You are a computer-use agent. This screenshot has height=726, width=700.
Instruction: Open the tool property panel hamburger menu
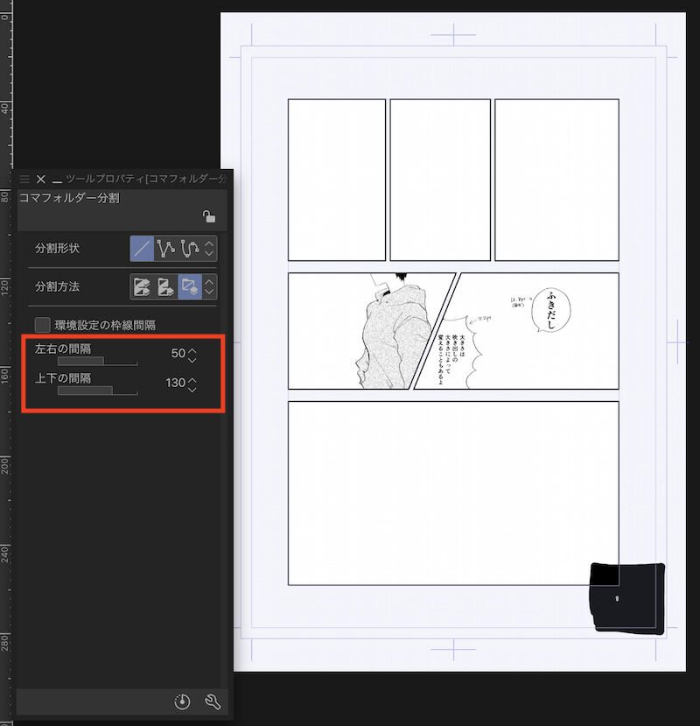click(24, 179)
